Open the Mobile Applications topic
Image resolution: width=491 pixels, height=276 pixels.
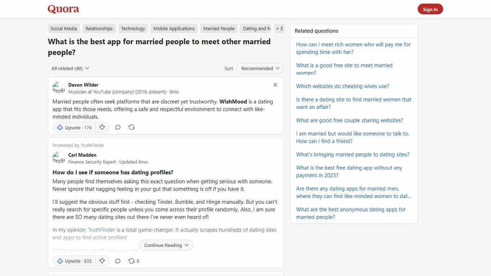tap(174, 28)
